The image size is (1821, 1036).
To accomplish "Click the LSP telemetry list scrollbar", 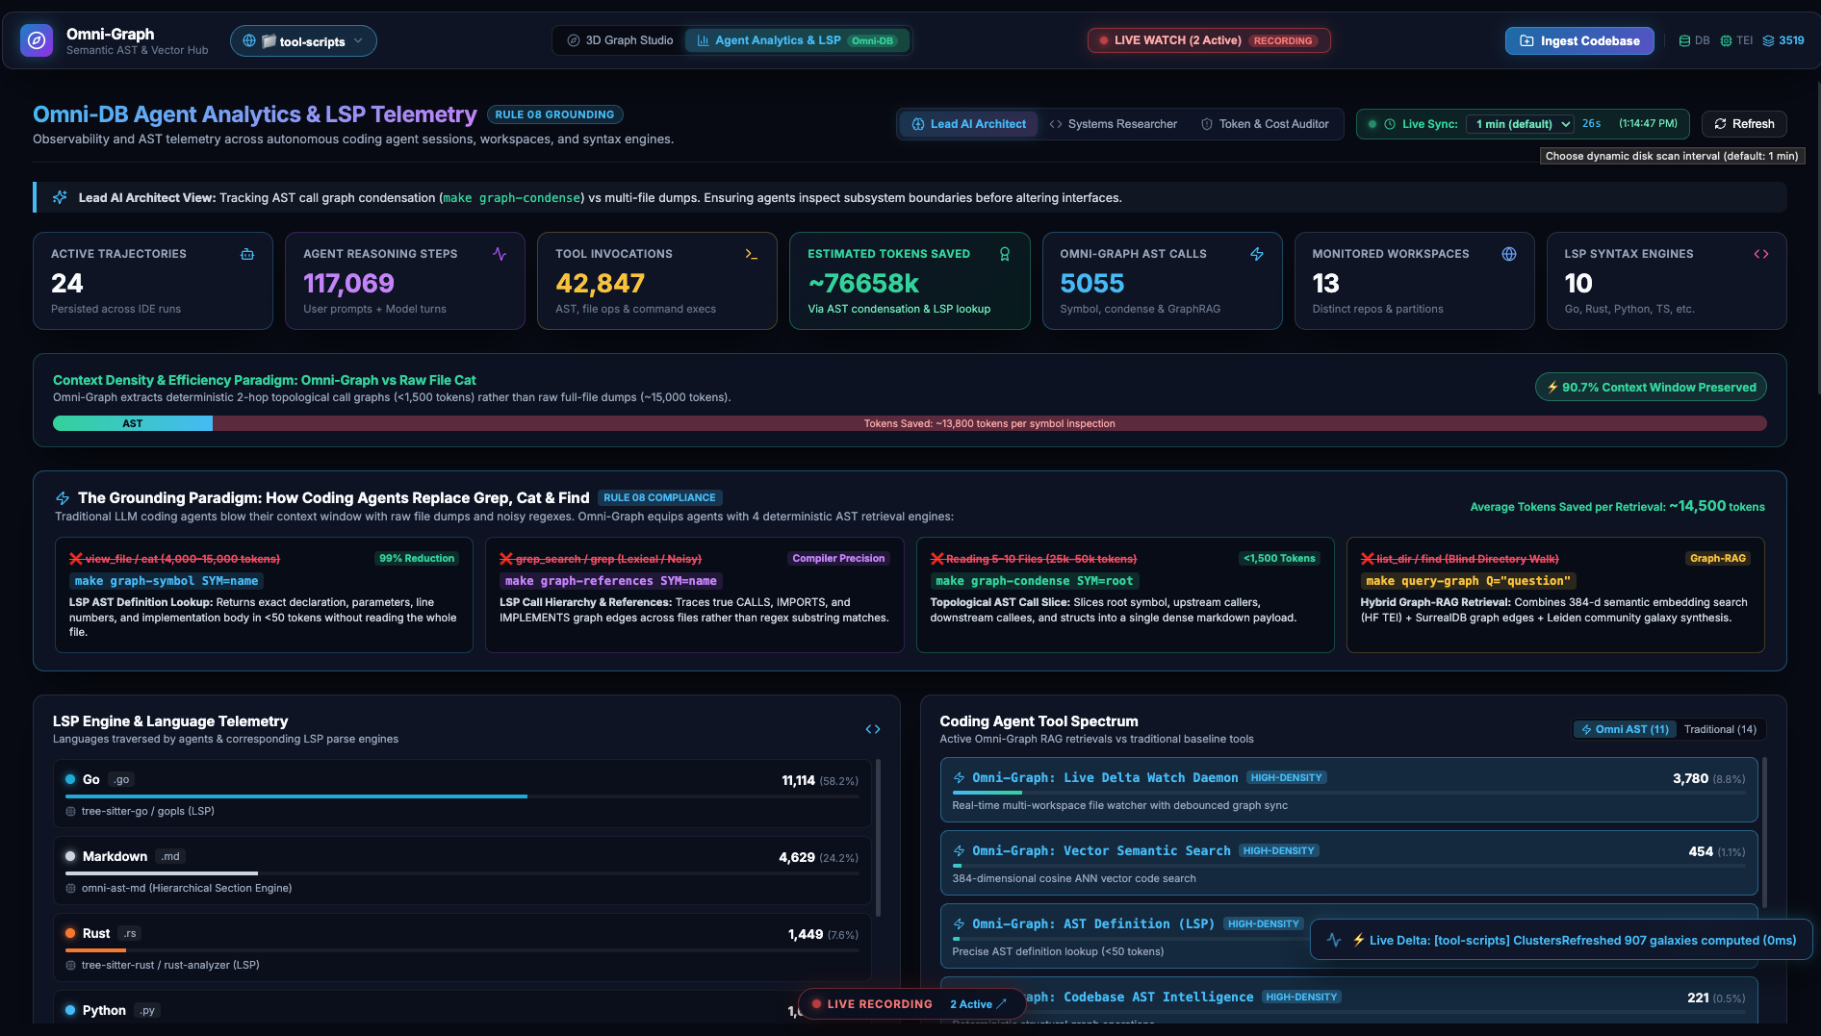I will [878, 837].
